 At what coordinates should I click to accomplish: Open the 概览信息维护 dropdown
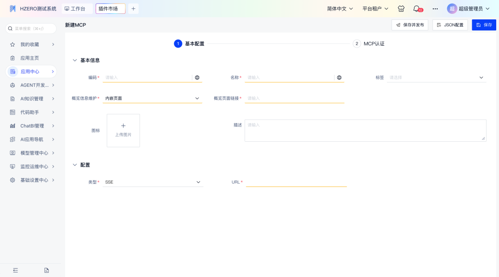point(152,98)
